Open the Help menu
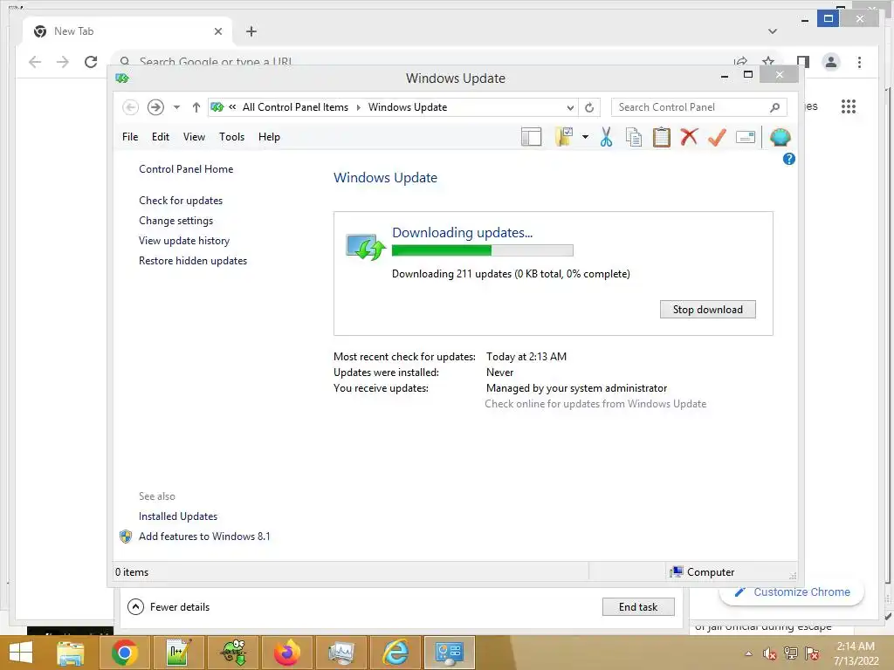This screenshot has width=894, height=670. [x=269, y=137]
